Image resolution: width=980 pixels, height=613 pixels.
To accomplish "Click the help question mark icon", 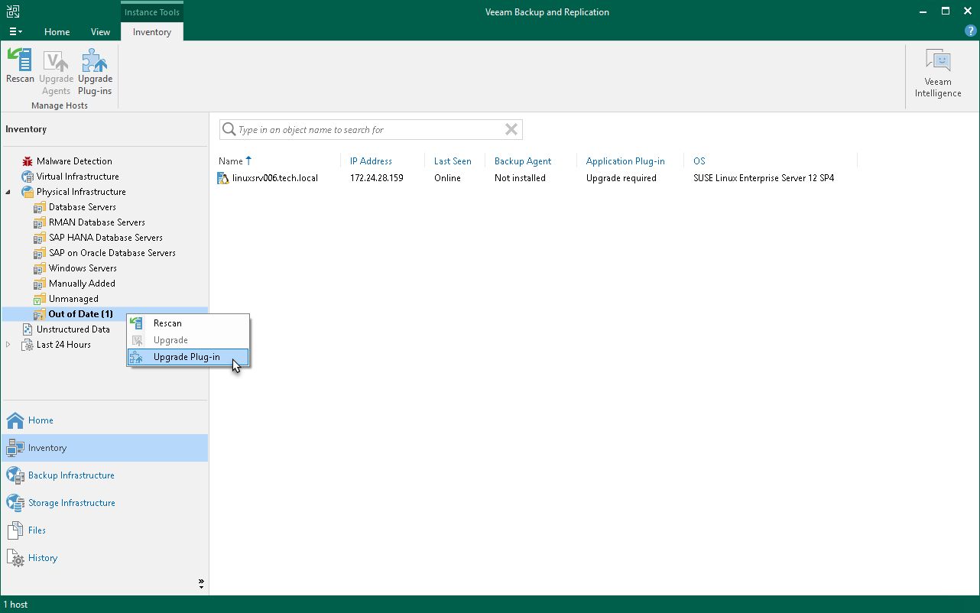I will [x=970, y=31].
